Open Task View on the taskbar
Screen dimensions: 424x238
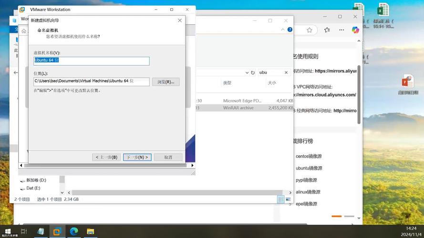24,231
